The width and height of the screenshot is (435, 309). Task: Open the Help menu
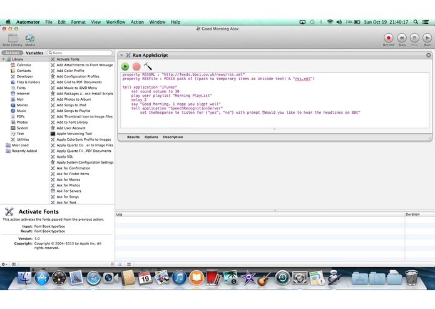(175, 22)
